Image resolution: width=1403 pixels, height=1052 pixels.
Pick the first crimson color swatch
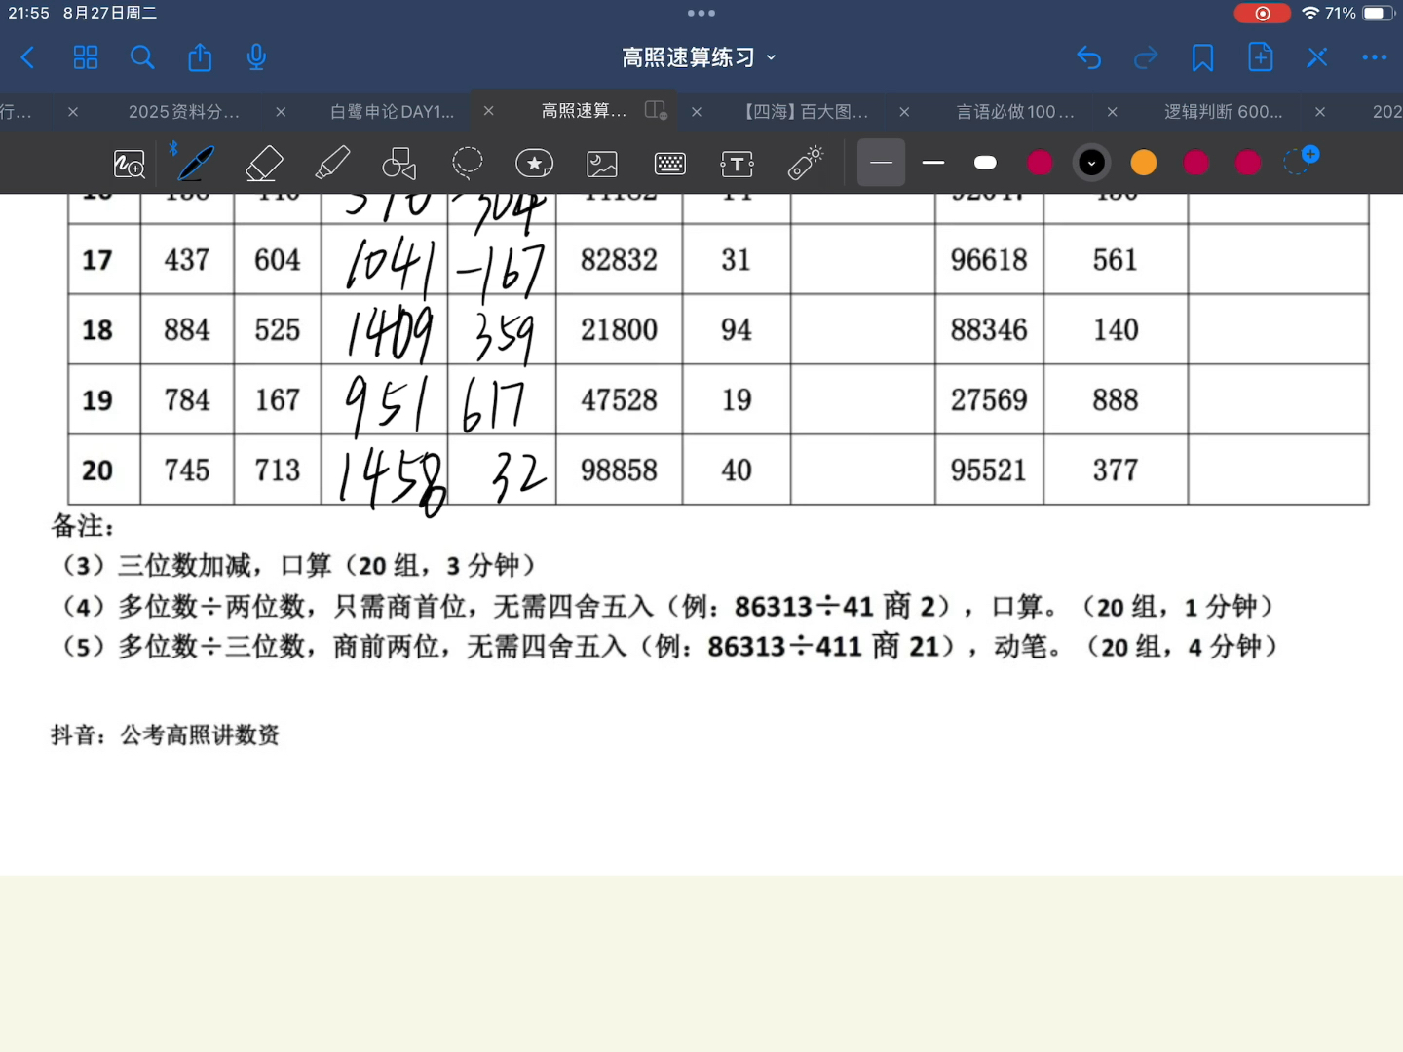point(1040,163)
